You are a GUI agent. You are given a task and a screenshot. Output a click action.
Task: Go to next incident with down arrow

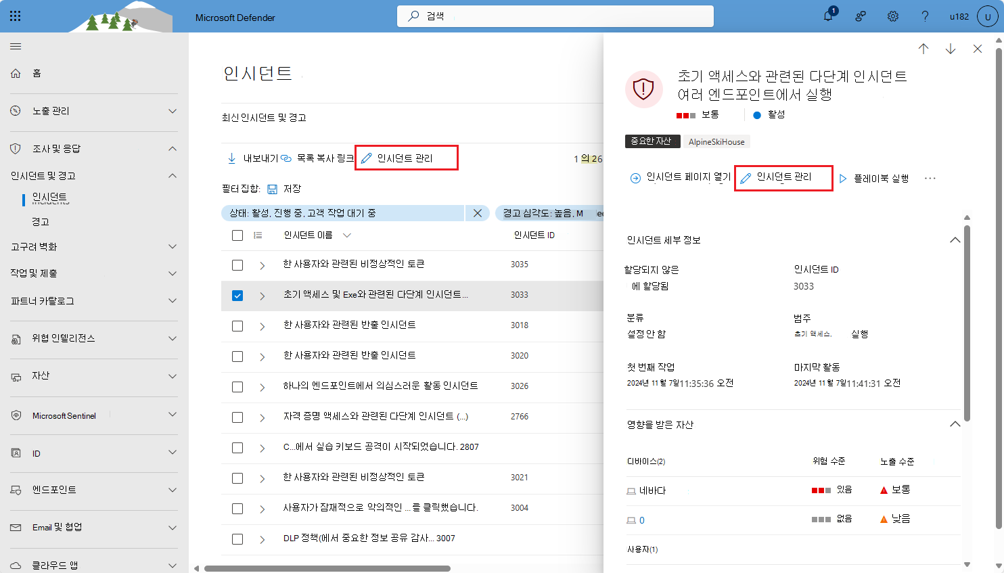(951, 49)
